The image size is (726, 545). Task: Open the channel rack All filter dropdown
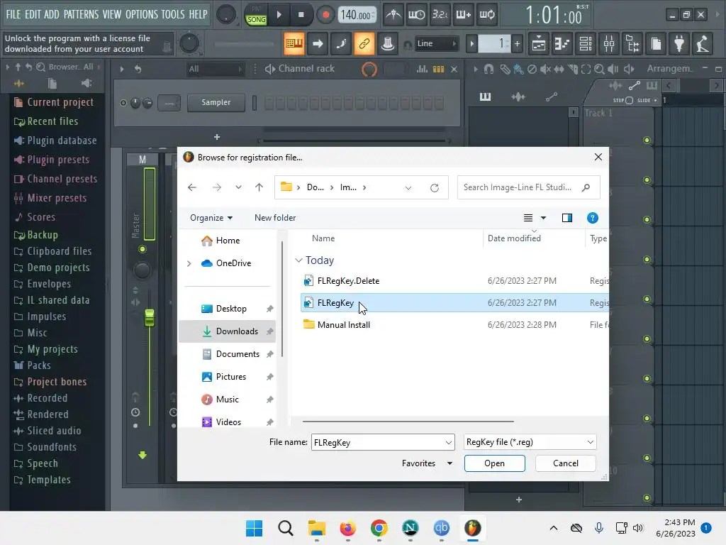[x=215, y=69]
